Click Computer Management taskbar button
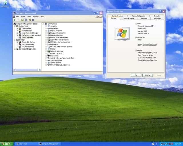183x146 pixels. point(49,144)
